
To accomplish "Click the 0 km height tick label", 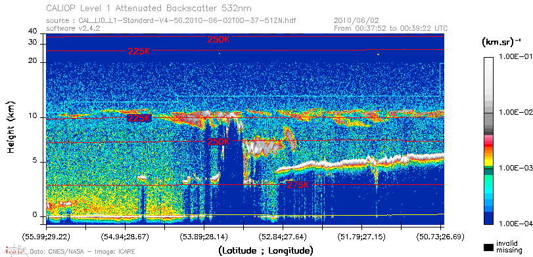I will [x=35, y=215].
